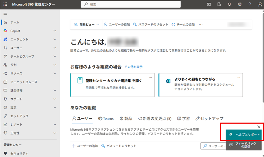Expand the リソース chevron
The width and height of the screenshot is (264, 157).
pos(55,73)
